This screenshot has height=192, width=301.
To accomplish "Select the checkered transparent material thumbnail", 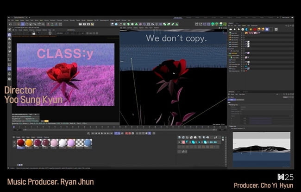I will pyautogui.click(x=80, y=143).
